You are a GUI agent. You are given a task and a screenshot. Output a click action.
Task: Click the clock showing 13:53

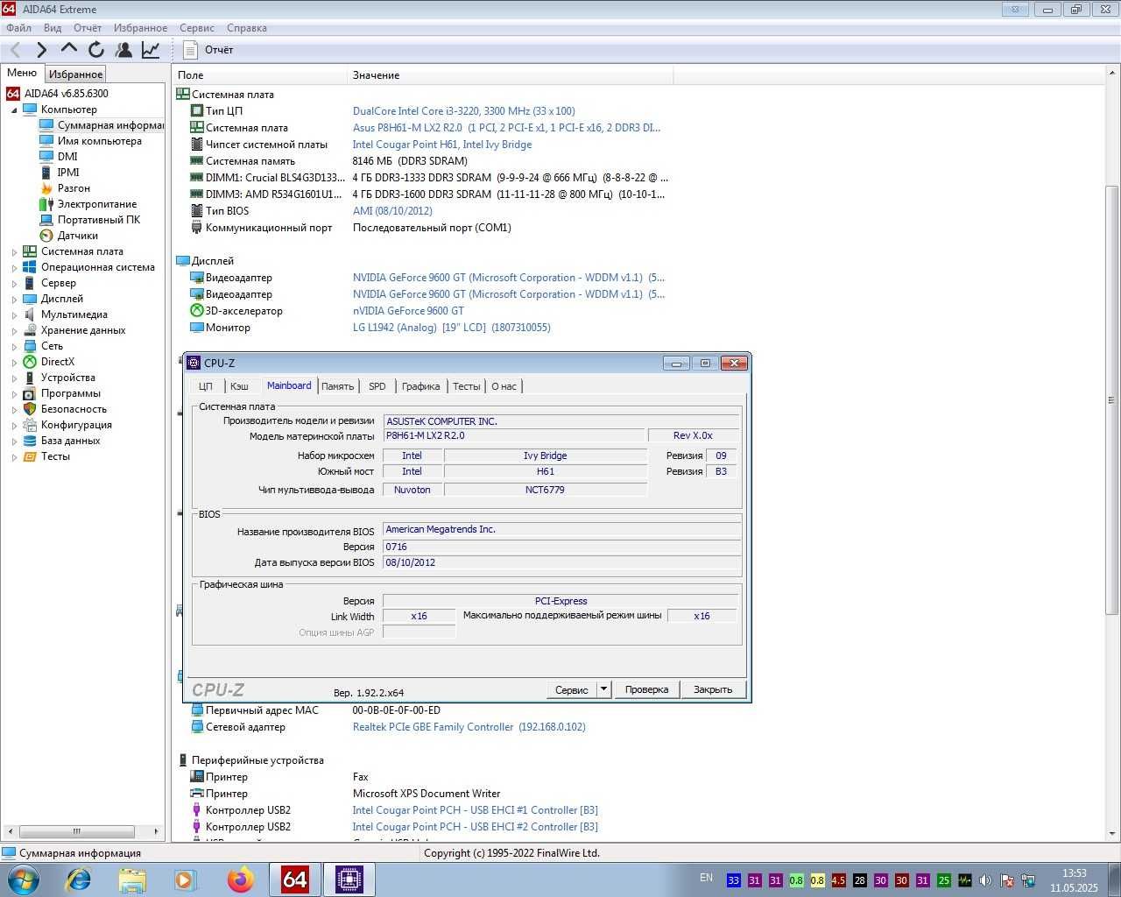pos(1074,873)
